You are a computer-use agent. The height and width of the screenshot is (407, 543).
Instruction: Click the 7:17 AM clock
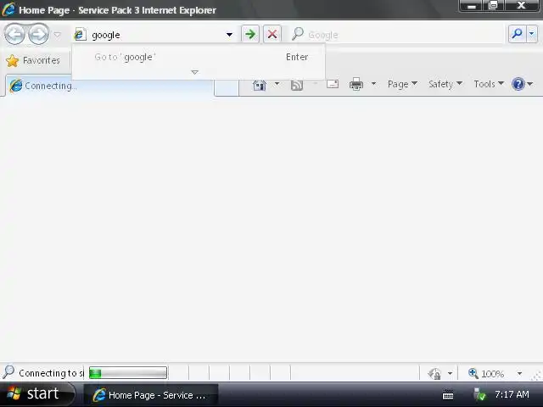tap(512, 394)
